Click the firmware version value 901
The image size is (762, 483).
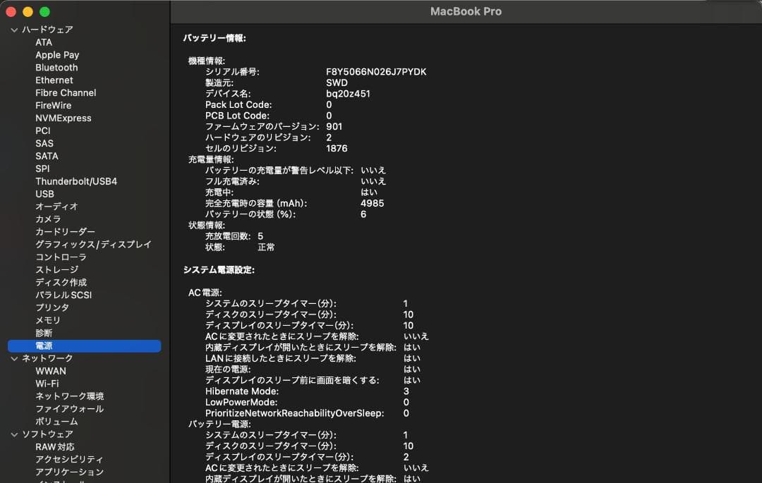point(334,127)
